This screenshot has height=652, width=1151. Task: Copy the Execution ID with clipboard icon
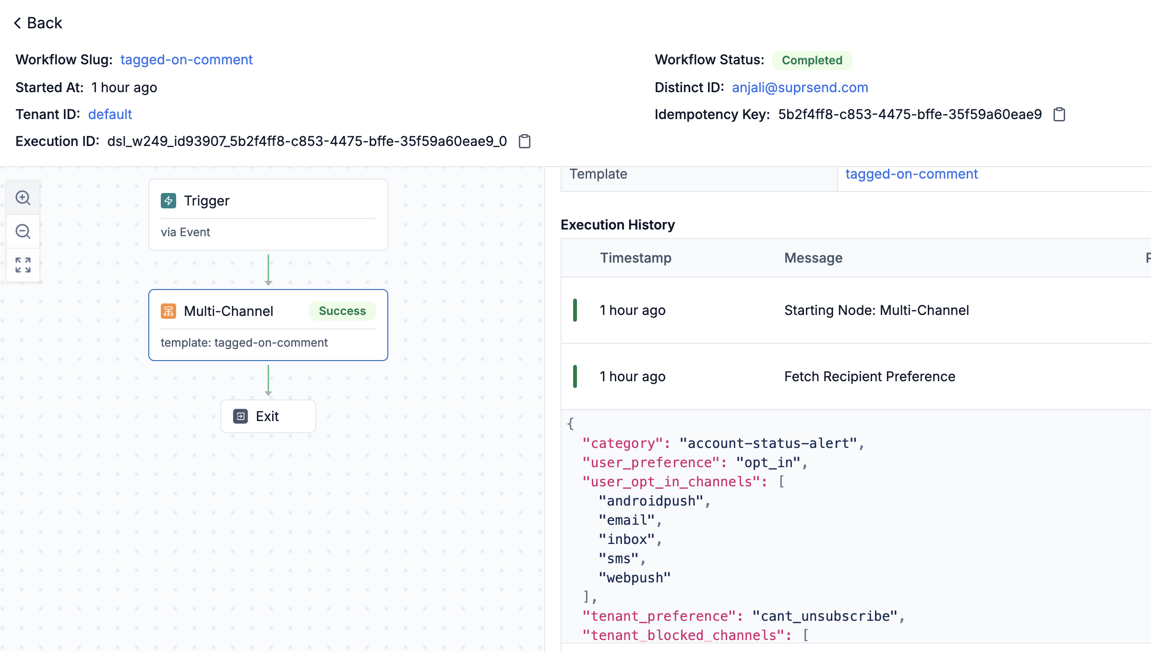pos(525,141)
